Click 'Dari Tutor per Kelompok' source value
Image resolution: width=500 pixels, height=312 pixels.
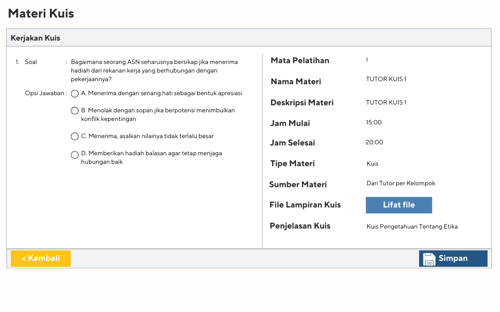point(401,183)
